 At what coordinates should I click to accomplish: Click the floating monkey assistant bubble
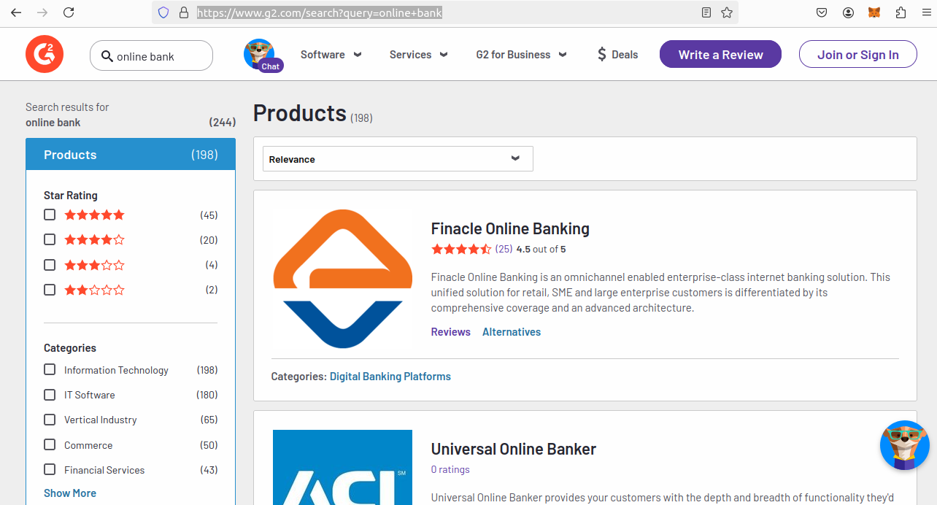pyautogui.click(x=904, y=445)
